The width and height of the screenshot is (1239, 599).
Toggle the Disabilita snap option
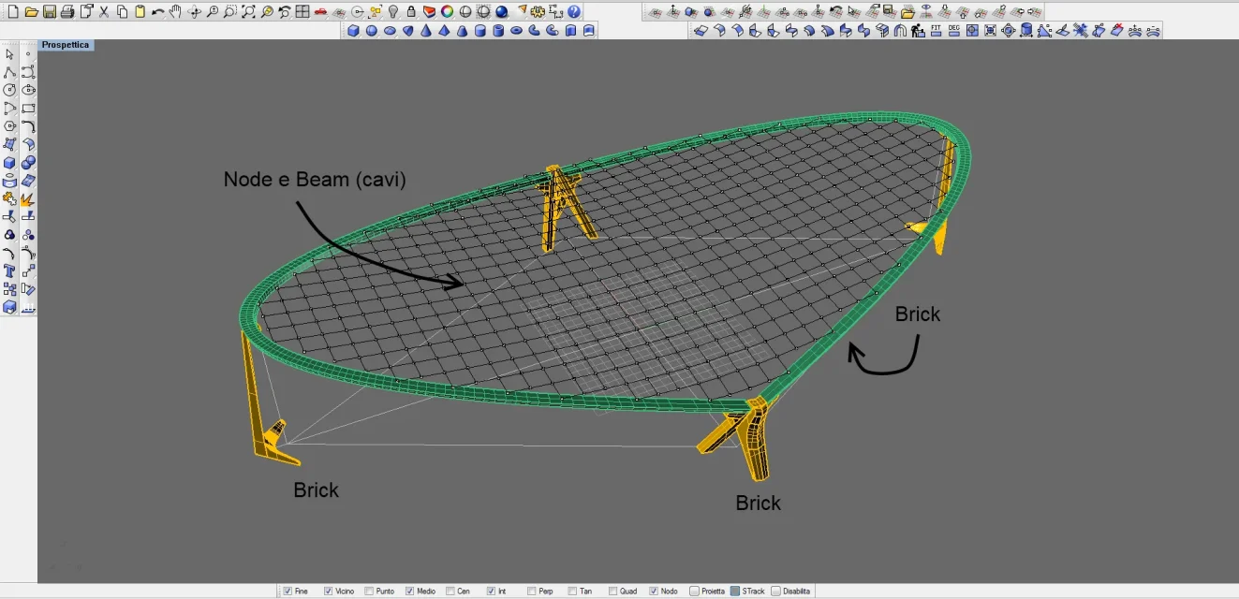775,592
